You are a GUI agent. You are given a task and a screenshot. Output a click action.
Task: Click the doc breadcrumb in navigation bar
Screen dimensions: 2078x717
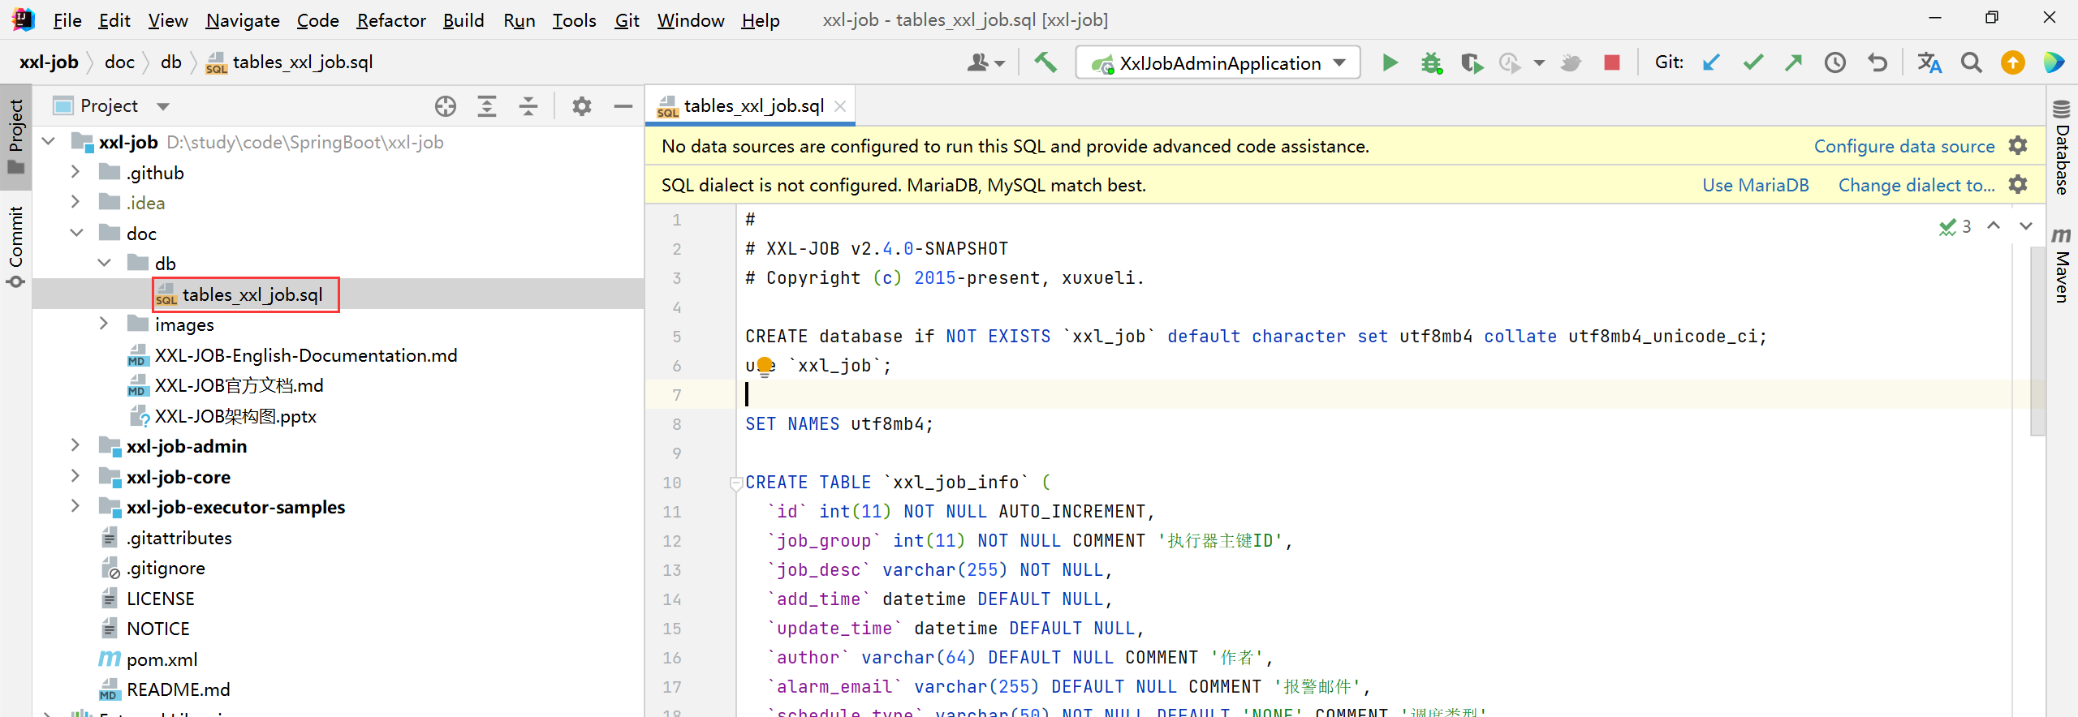pyautogui.click(x=119, y=62)
